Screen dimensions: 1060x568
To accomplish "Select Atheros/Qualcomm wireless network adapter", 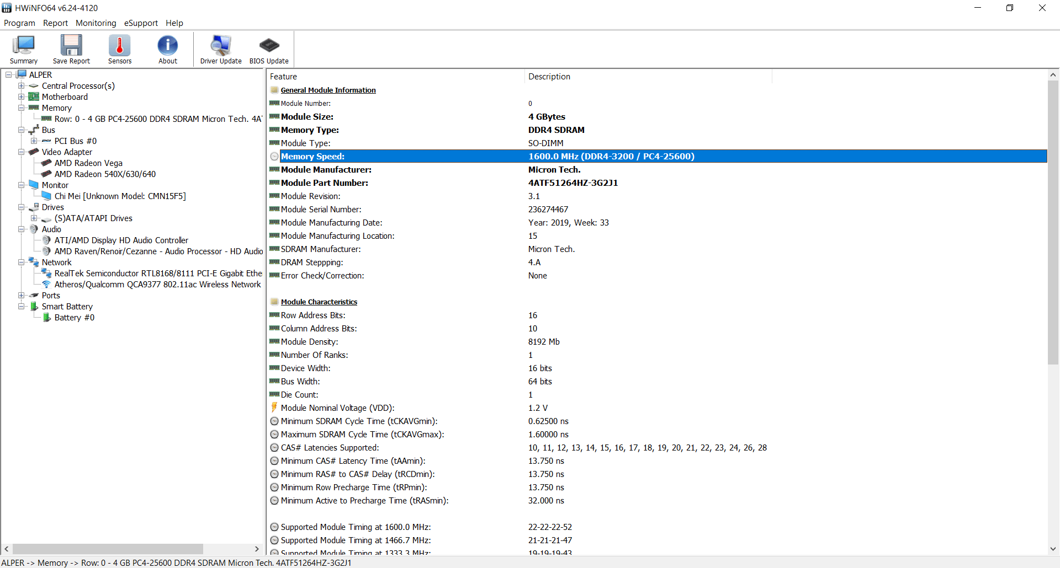I will pos(157,285).
